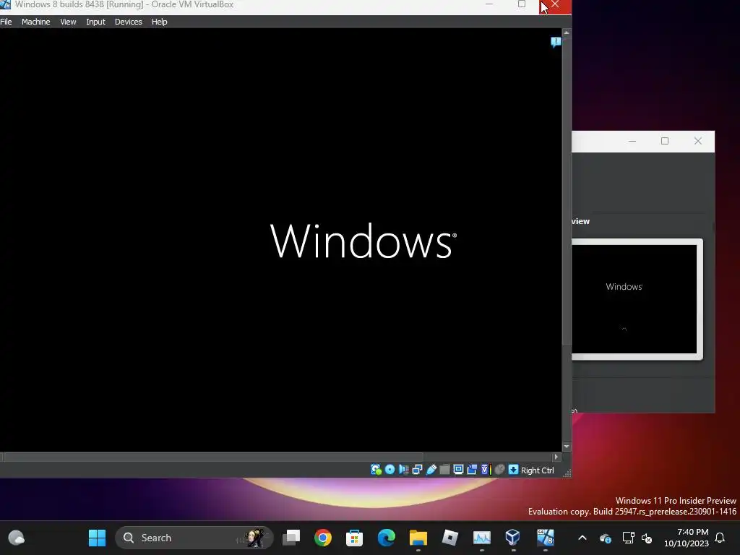Open the Input menu
The height and width of the screenshot is (555, 740).
pyautogui.click(x=95, y=22)
